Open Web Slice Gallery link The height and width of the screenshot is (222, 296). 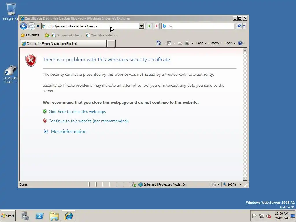point(100,35)
